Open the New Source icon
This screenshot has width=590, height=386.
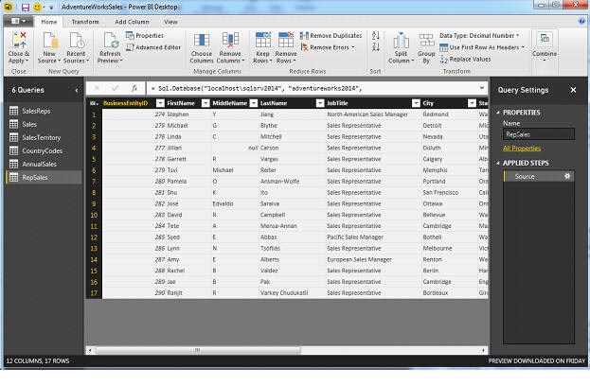pos(49,41)
